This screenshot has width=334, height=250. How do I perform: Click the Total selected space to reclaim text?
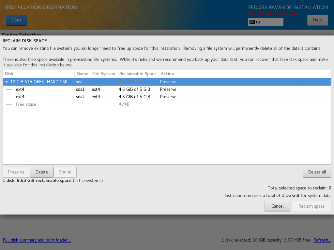[x=299, y=188]
